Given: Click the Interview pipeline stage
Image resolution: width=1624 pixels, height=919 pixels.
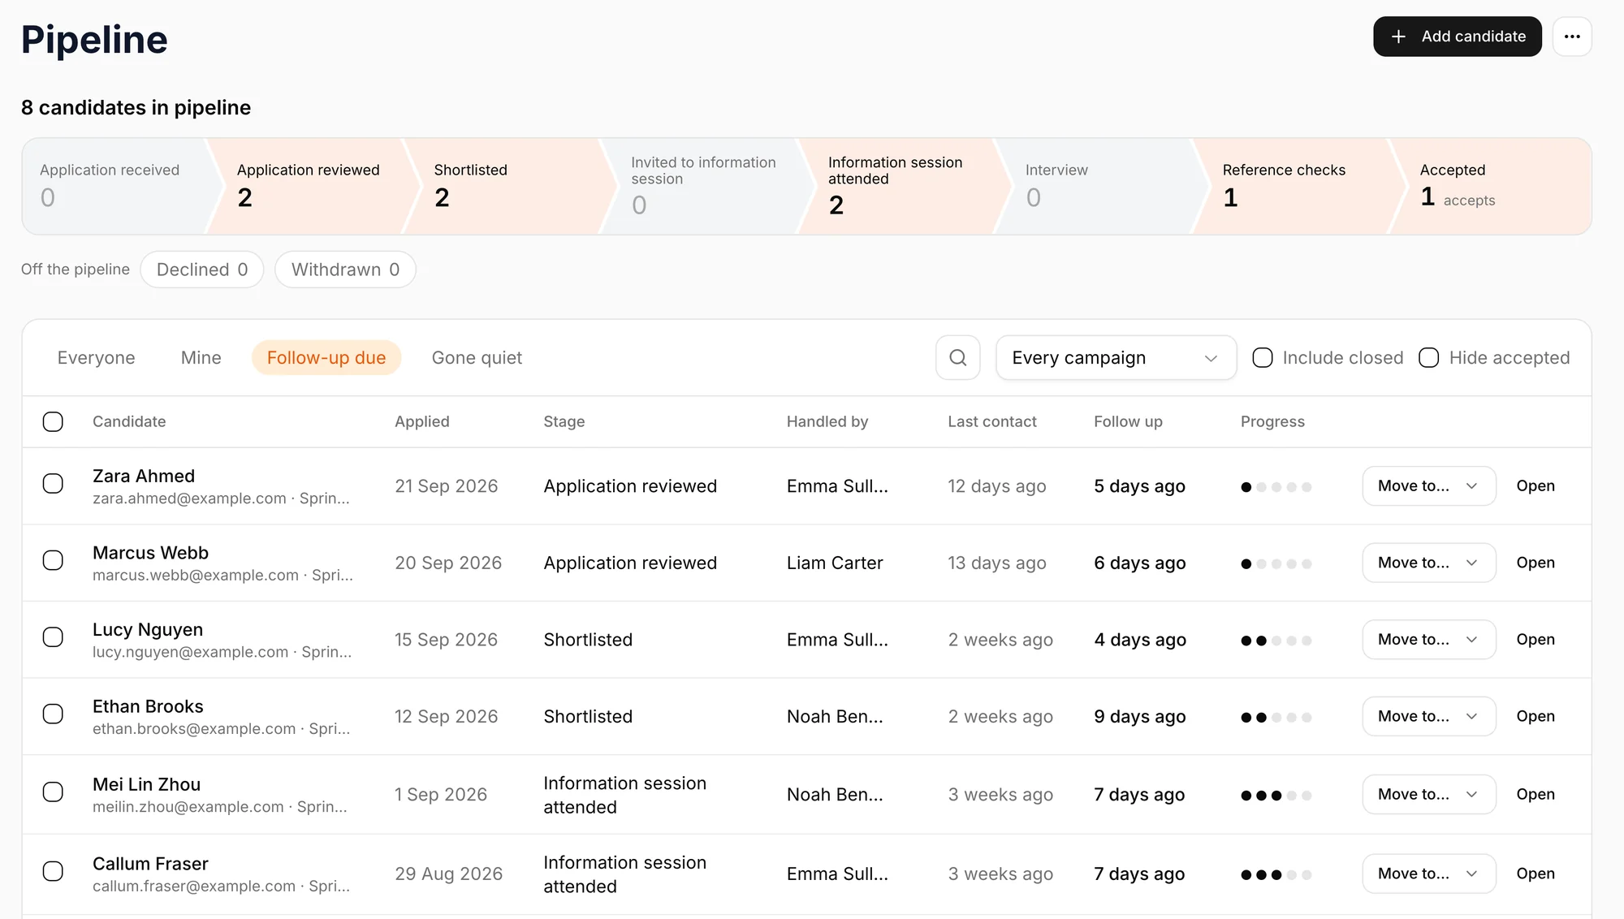Looking at the screenshot, I should [1101, 187].
